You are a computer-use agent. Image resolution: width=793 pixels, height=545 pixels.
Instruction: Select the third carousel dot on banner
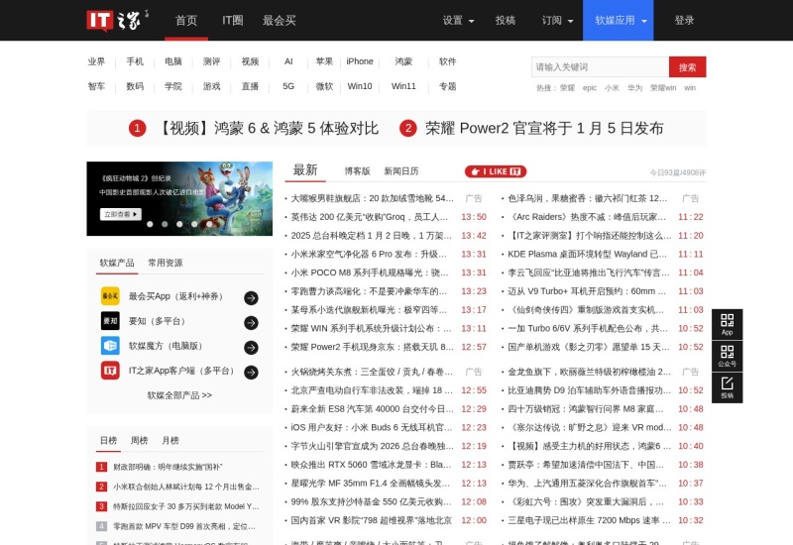[179, 224]
